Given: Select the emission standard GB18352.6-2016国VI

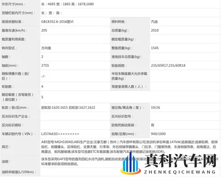Looking at the screenshot, I should 57,22.
